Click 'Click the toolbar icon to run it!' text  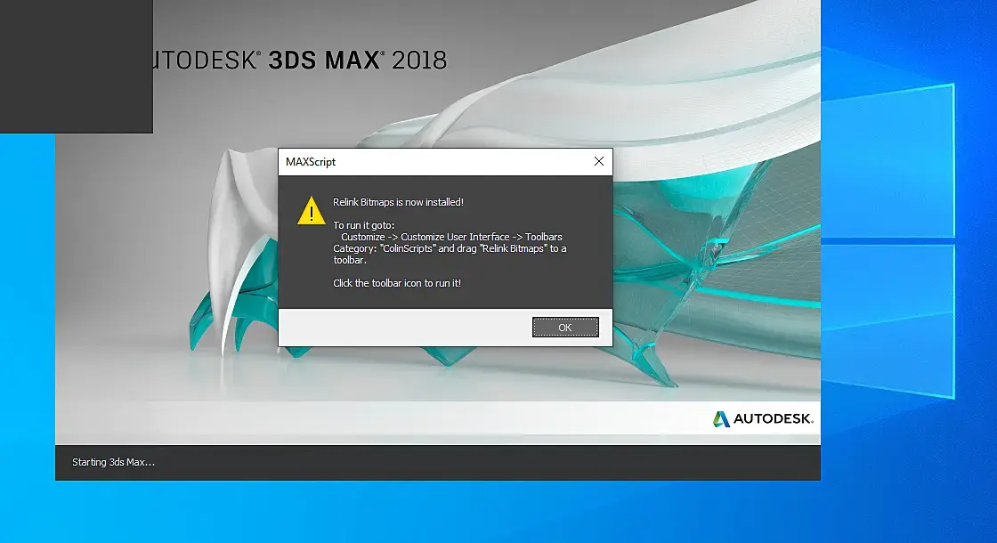point(397,283)
